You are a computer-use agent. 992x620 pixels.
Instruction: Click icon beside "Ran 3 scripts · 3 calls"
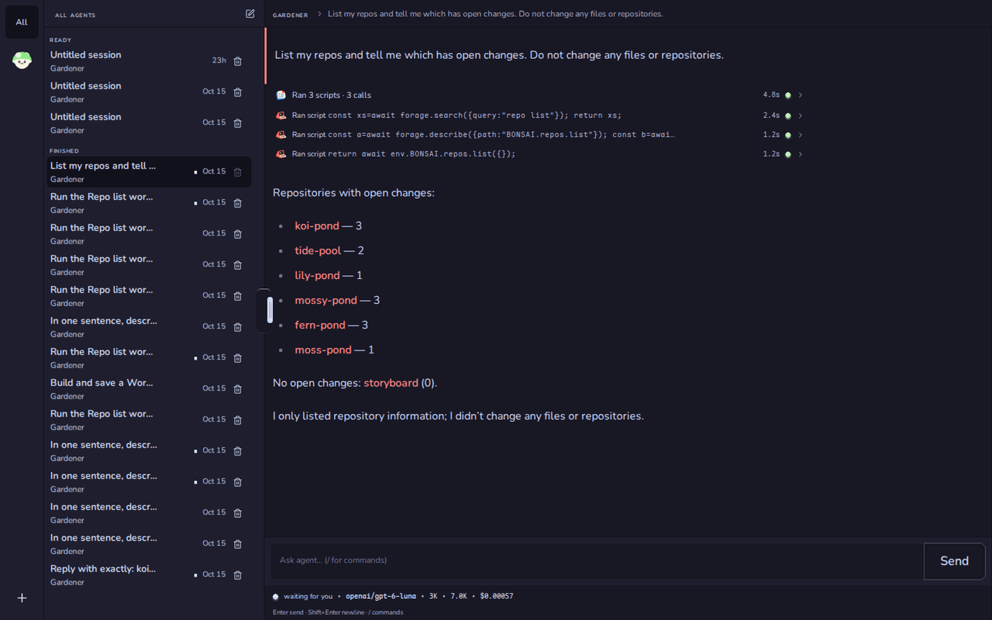tap(281, 95)
